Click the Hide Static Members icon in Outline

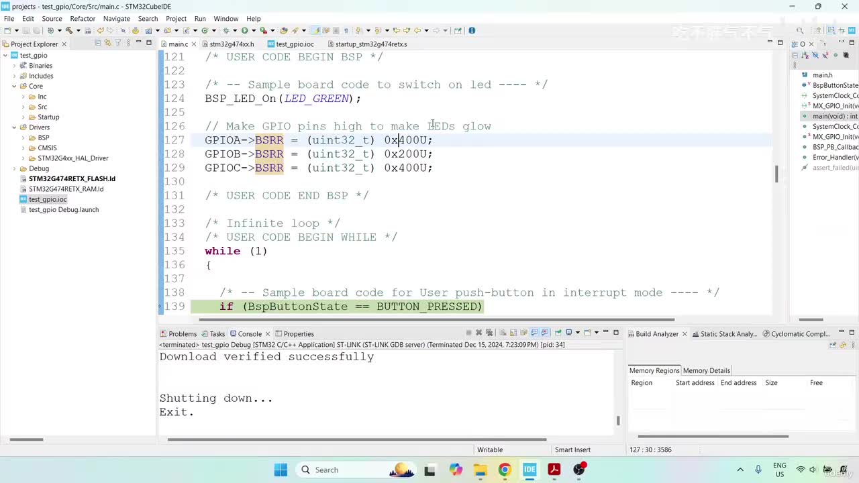(x=825, y=55)
